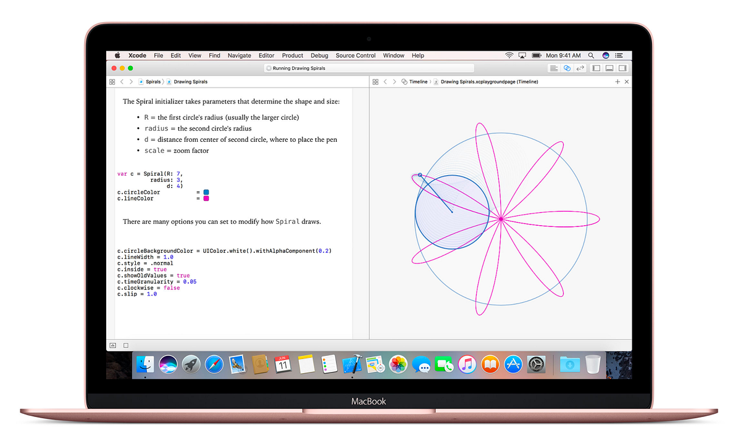Launch Xcode from the Dock
The width and height of the screenshot is (741, 438).
(351, 365)
